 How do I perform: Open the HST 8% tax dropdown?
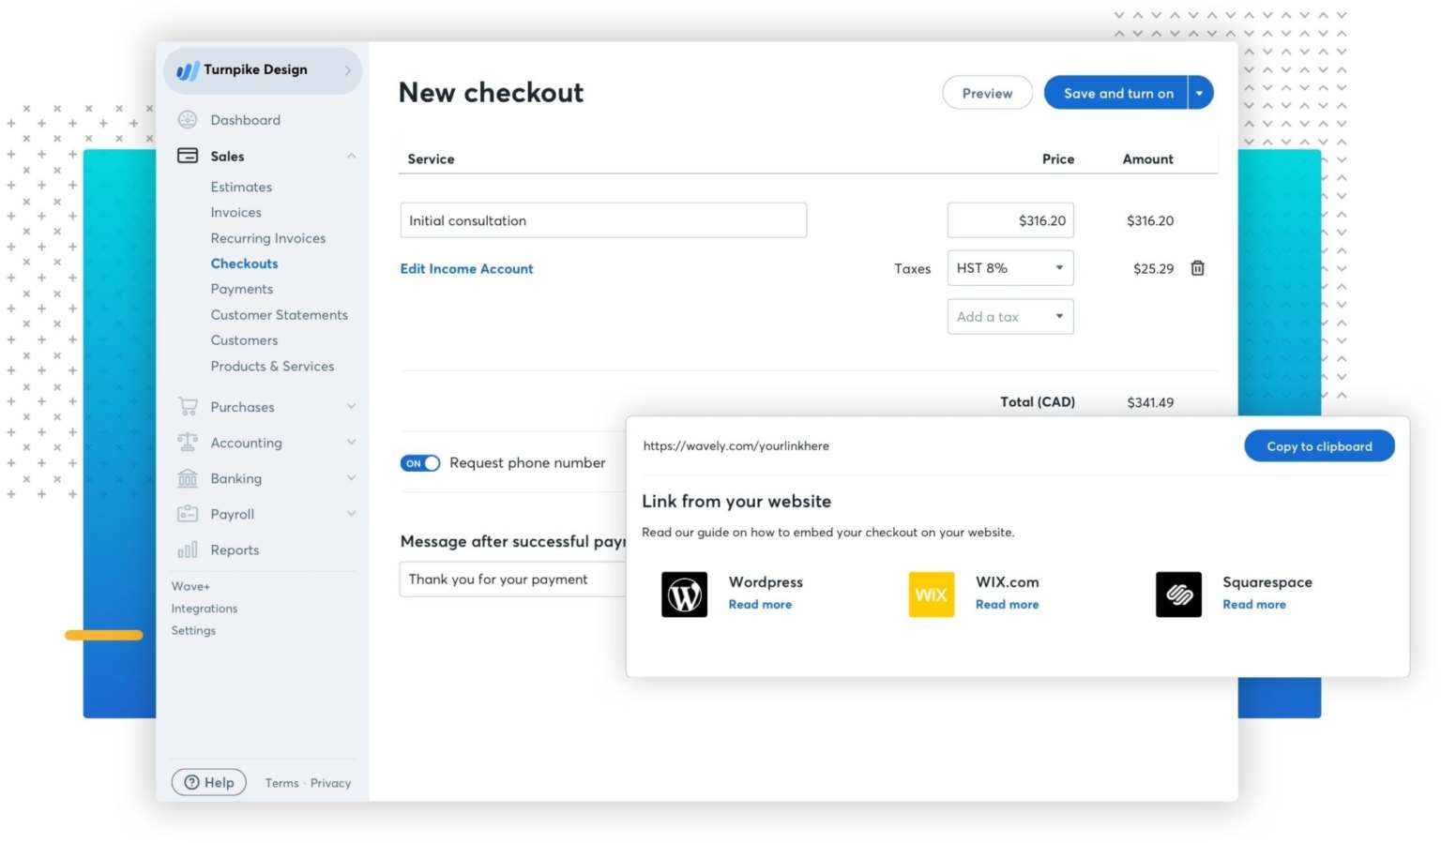pos(1009,267)
